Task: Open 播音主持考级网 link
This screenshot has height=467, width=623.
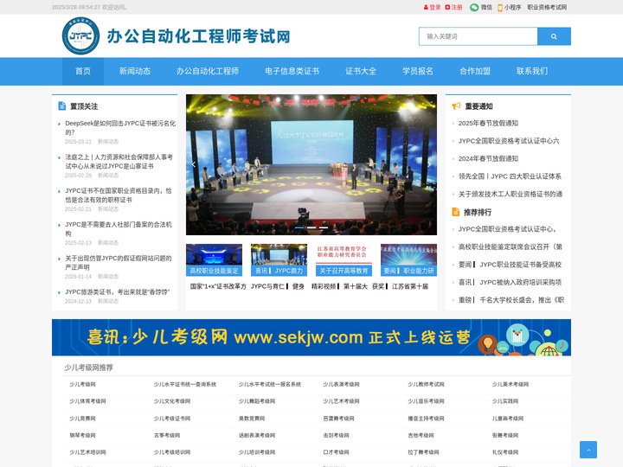Action: (426, 419)
